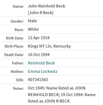Screen dimensions: 103x105
Task: Click the Birth Place: field label
Action: click(14, 46)
